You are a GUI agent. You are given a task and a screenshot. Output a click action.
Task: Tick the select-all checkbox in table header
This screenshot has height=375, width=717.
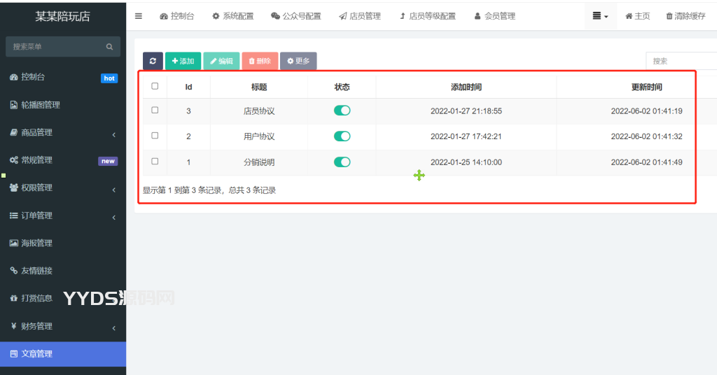pos(155,87)
